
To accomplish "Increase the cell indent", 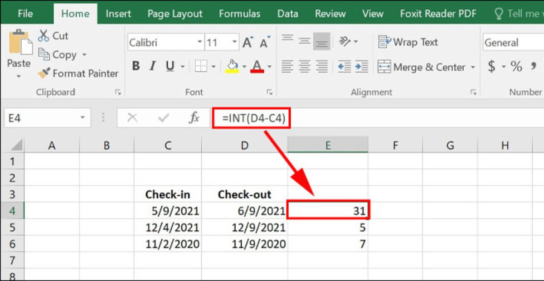I will coord(361,67).
